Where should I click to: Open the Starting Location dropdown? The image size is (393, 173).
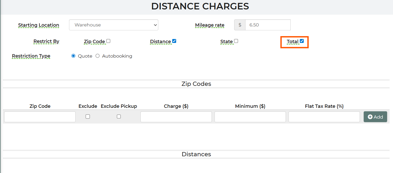click(x=113, y=25)
